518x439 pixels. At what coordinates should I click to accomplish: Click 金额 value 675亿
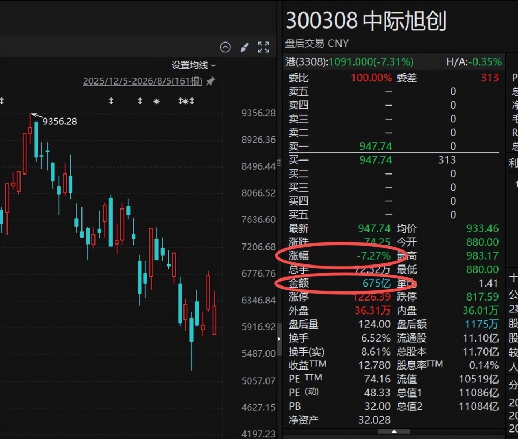click(x=377, y=283)
